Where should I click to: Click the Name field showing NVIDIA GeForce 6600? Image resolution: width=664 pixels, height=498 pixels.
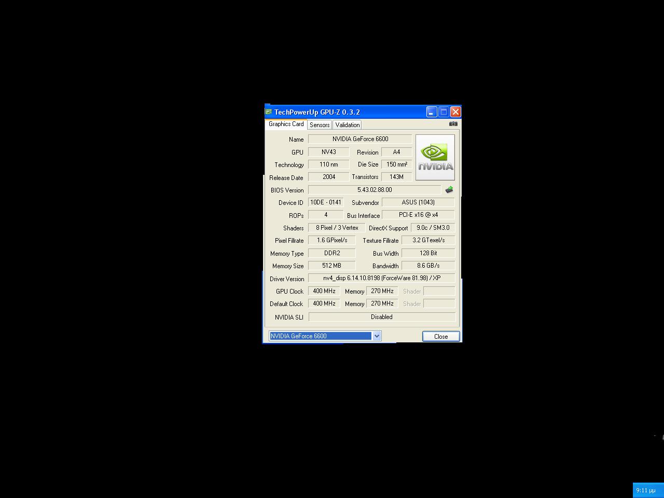pos(360,139)
